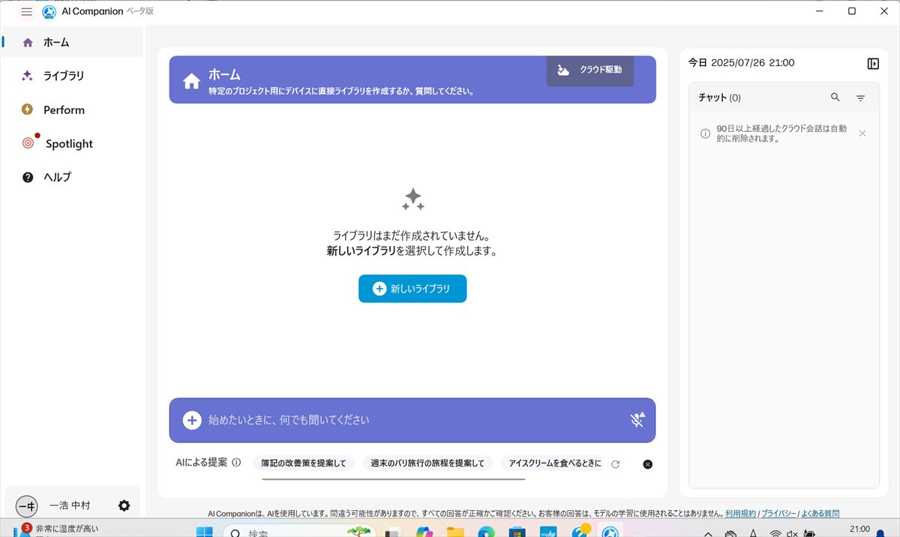Open Microsoft Store from the taskbar
This screenshot has width=900, height=537.
(517, 531)
